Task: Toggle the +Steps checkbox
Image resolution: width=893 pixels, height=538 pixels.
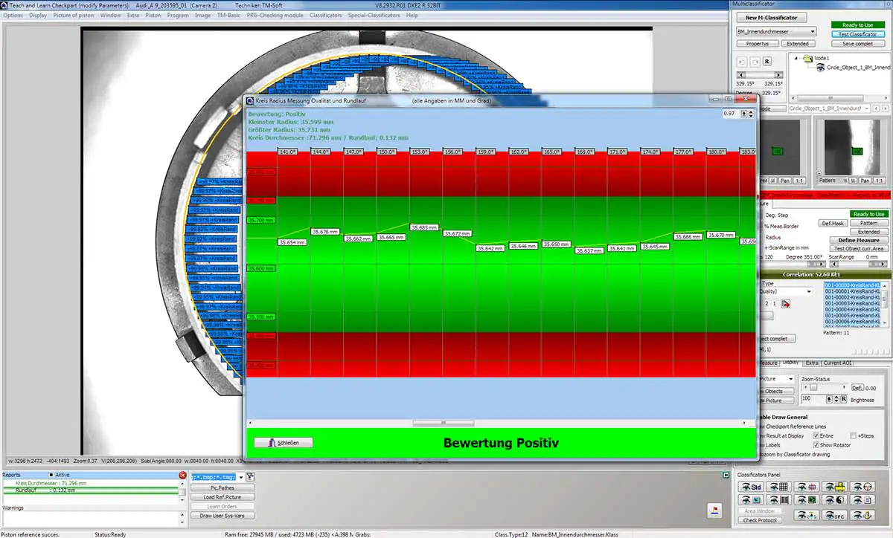Action: click(853, 436)
